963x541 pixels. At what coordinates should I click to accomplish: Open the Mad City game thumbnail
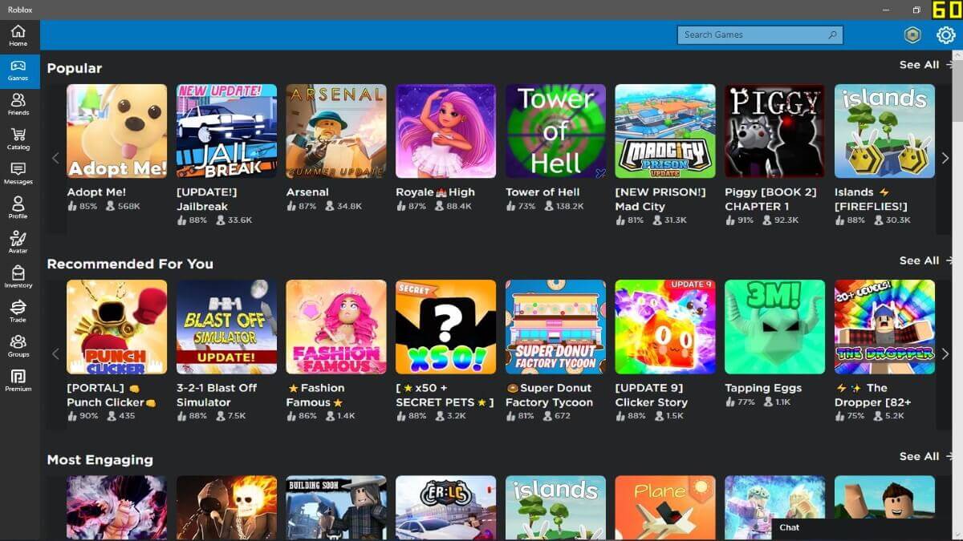tap(665, 131)
